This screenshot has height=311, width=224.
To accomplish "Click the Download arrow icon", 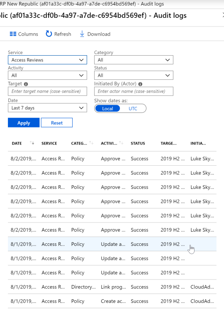I will (82, 34).
